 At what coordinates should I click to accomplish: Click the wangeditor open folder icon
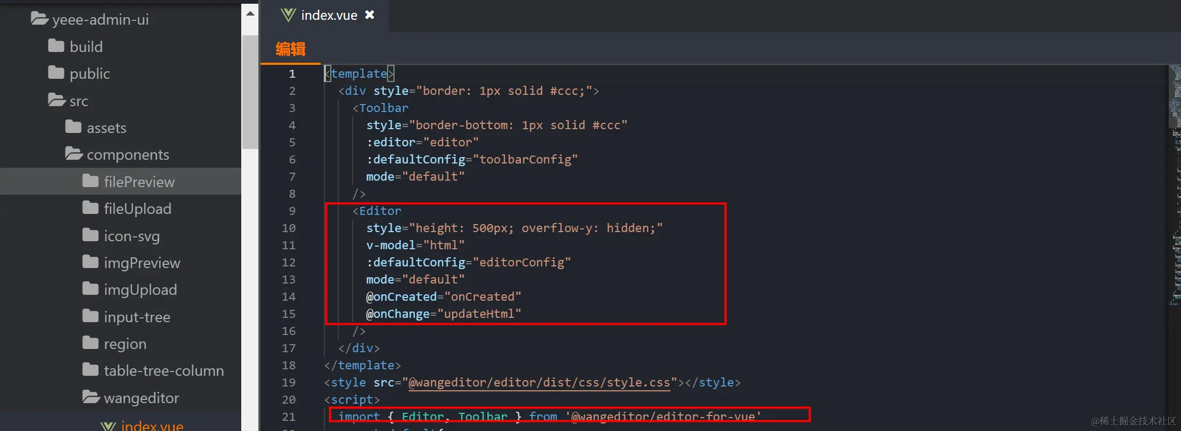pos(91,397)
